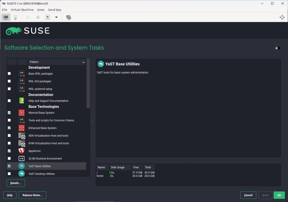Click the pattern list vertical scrollbar
288x202 pixels.
click(x=88, y=84)
